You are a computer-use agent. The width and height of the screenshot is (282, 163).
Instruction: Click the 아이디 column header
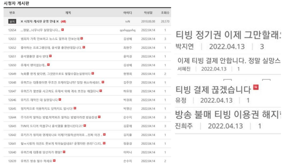(128, 12)
